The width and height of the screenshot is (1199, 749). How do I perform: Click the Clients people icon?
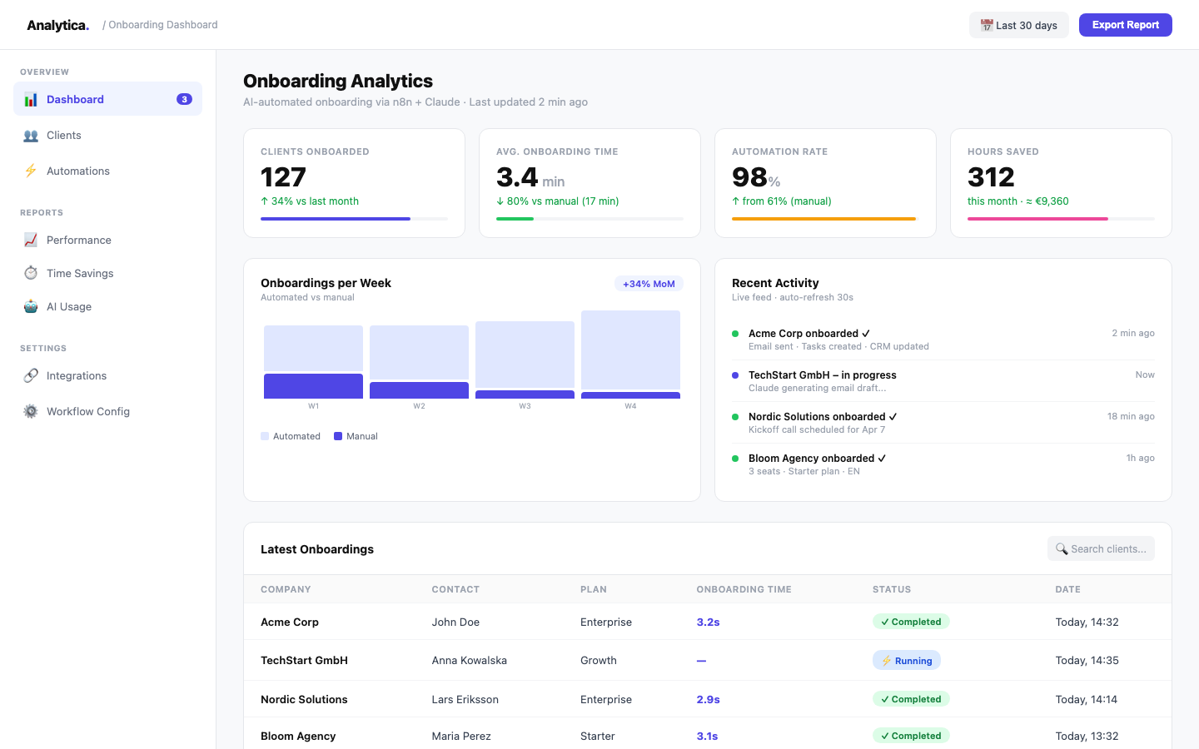(x=31, y=136)
